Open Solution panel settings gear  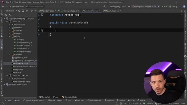[32, 11]
